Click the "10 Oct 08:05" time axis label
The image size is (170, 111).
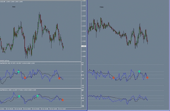point(27,109)
